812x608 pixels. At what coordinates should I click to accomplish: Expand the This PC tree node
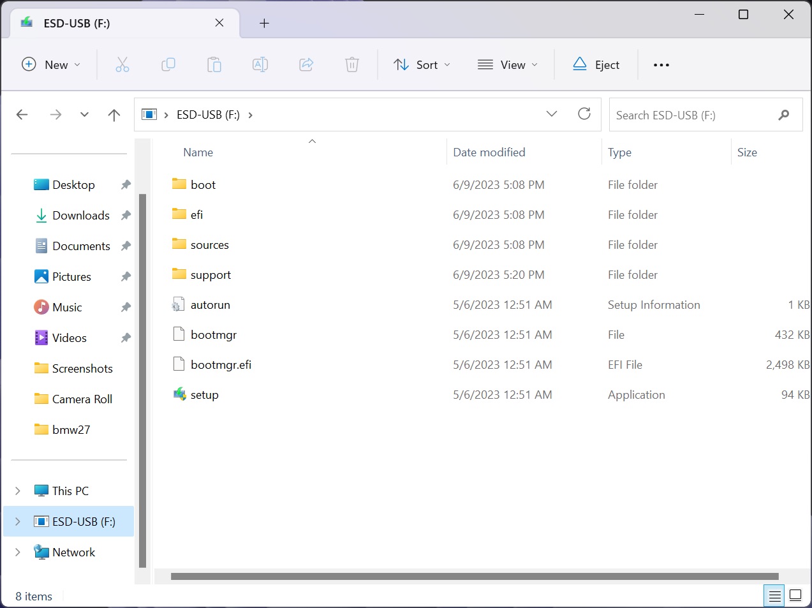pyautogui.click(x=18, y=491)
